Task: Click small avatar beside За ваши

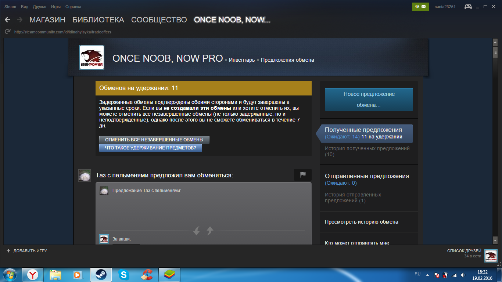Action: [104, 239]
